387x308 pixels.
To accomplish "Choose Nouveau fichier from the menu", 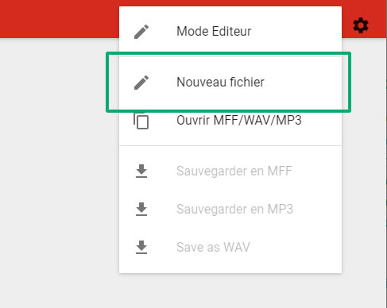I will point(230,83).
